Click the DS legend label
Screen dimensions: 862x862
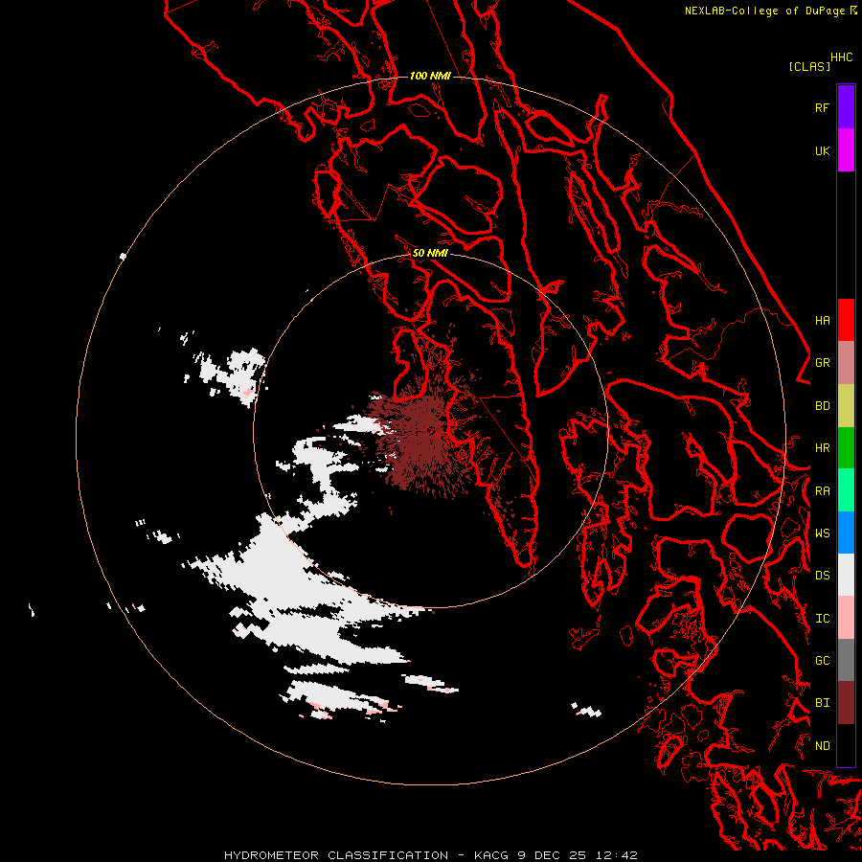pos(822,576)
